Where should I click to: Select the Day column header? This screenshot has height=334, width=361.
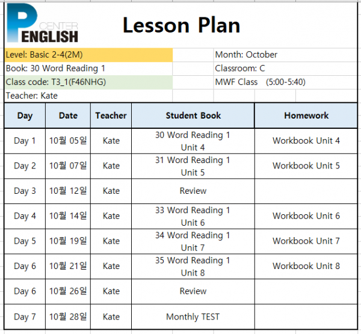click(25, 116)
